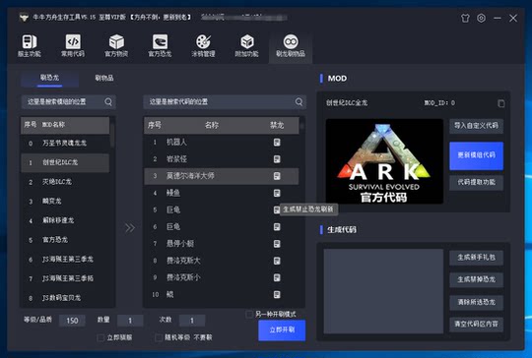Viewport: 532px width, 358px height.
Task: Open the 附加功能 cube icon
Action: pos(246,45)
